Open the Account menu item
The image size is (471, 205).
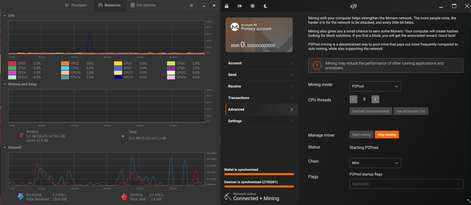point(261,63)
